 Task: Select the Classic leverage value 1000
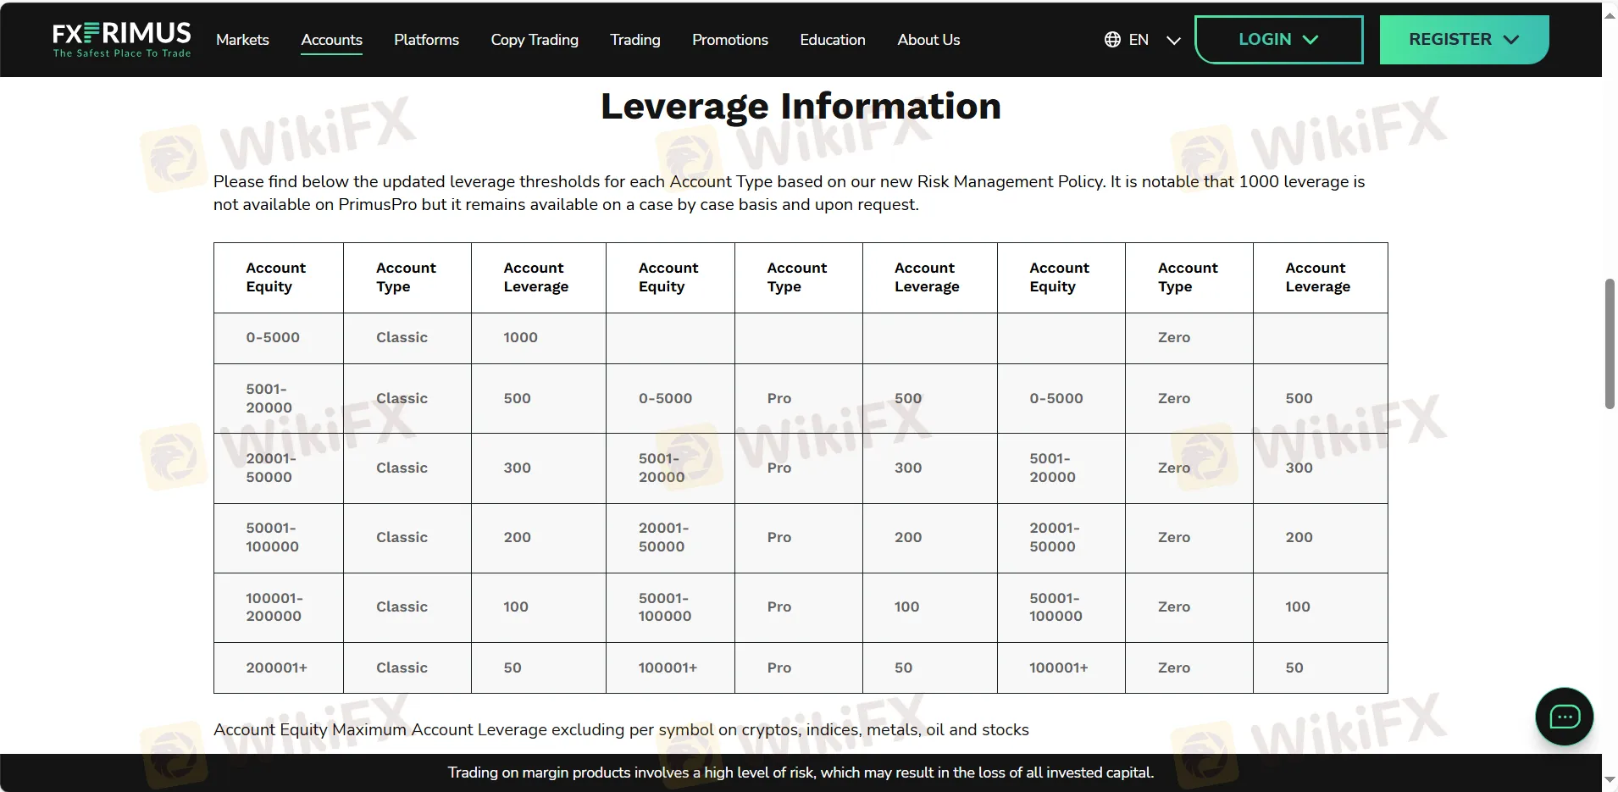539,338
